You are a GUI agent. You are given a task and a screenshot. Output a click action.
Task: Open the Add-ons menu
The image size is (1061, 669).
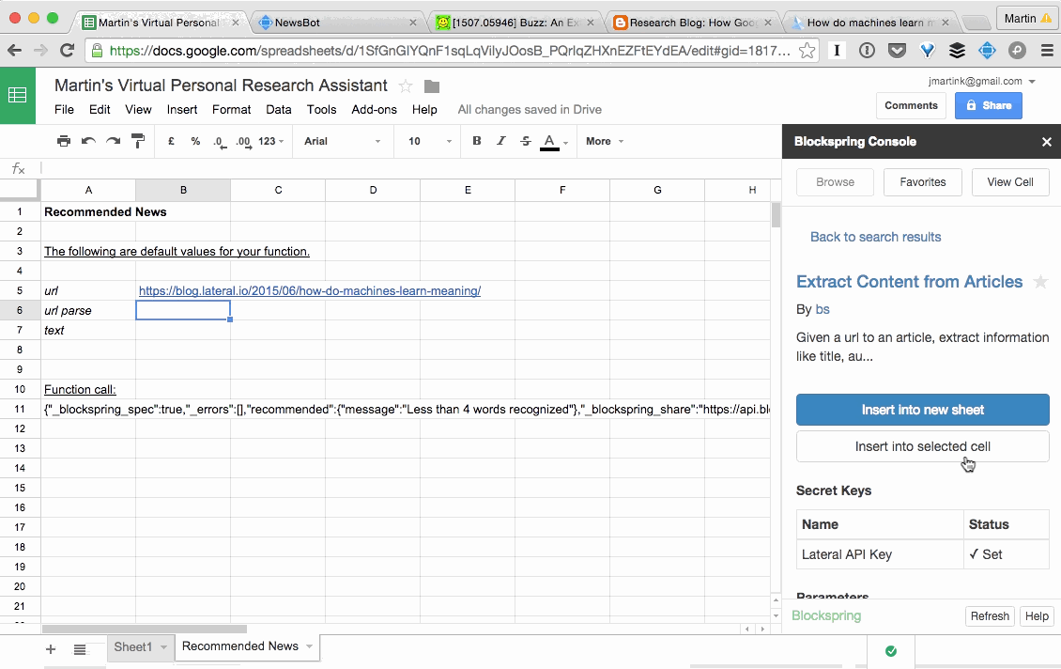(375, 110)
